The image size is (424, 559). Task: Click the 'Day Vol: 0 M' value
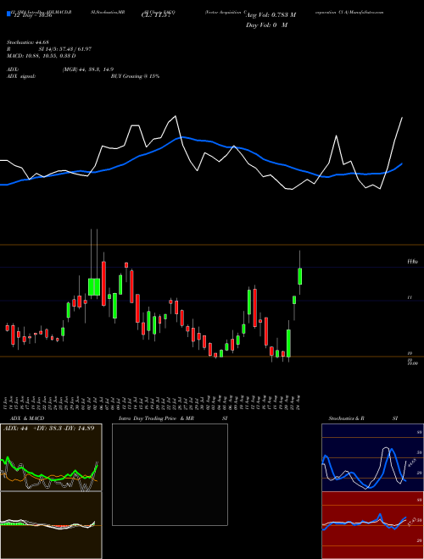point(266,25)
